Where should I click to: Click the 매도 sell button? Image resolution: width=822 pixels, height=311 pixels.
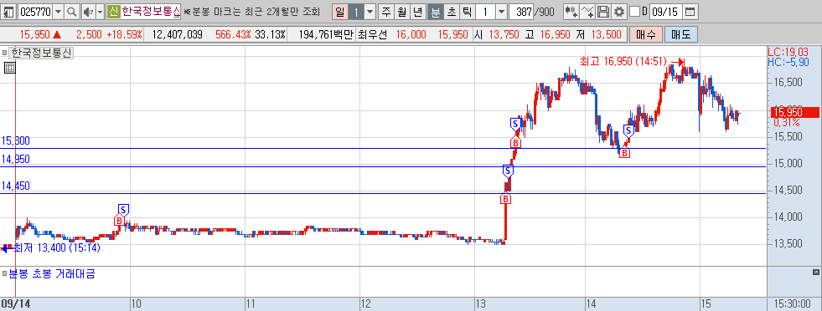click(x=681, y=34)
